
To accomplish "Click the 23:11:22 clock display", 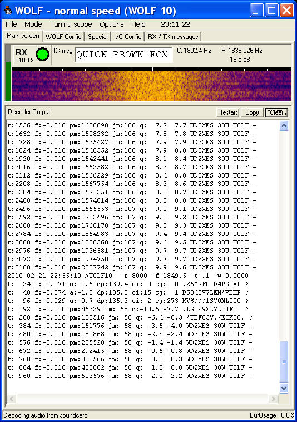I will pyautogui.click(x=175, y=24).
